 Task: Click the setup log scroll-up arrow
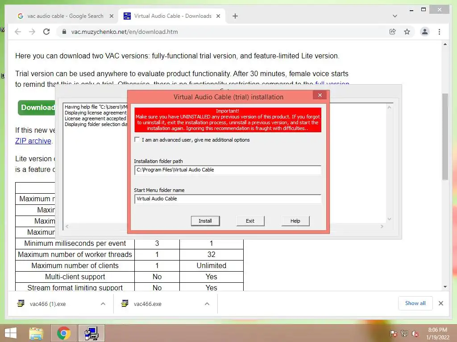389,107
